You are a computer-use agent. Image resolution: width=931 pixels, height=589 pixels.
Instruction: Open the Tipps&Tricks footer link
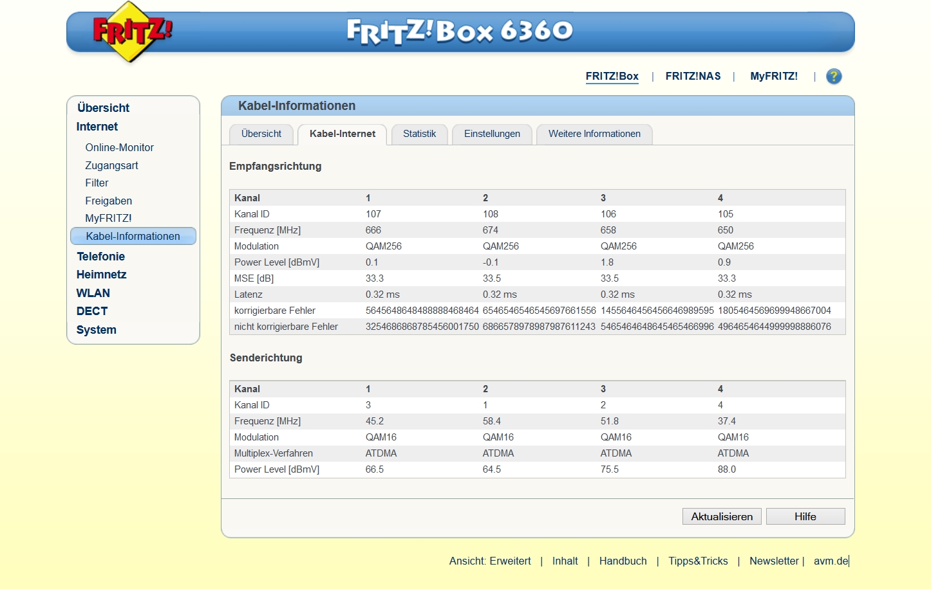tap(698, 561)
